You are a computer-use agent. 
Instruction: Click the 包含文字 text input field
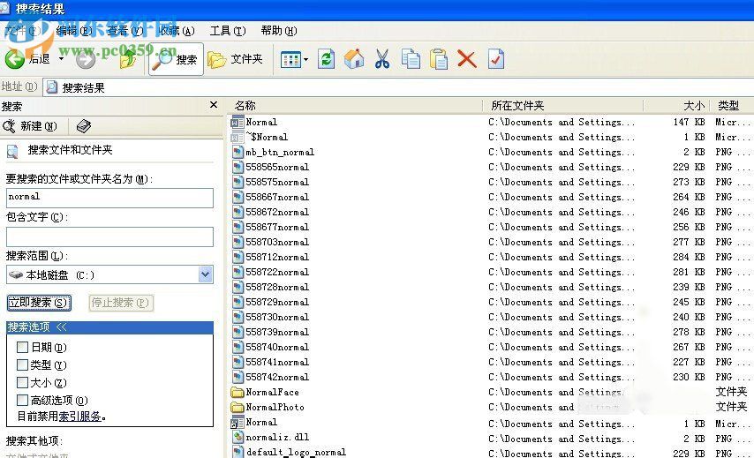[109, 237]
